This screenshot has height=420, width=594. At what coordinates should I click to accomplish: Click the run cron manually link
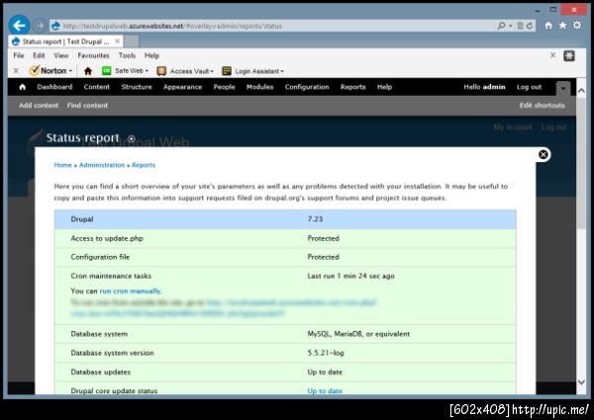[x=130, y=292]
